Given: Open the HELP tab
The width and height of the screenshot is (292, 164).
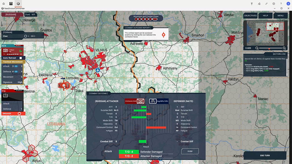Looking at the screenshot, I should [x=265, y=16].
